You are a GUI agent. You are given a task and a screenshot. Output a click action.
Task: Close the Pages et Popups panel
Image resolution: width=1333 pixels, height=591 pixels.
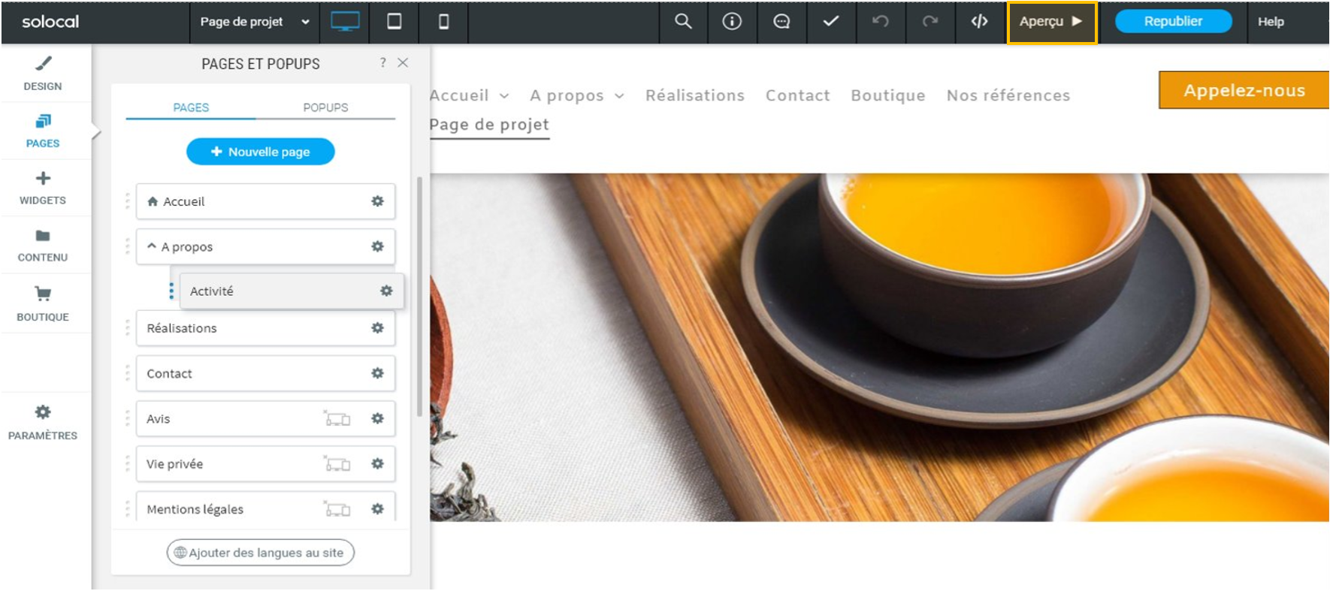(403, 63)
